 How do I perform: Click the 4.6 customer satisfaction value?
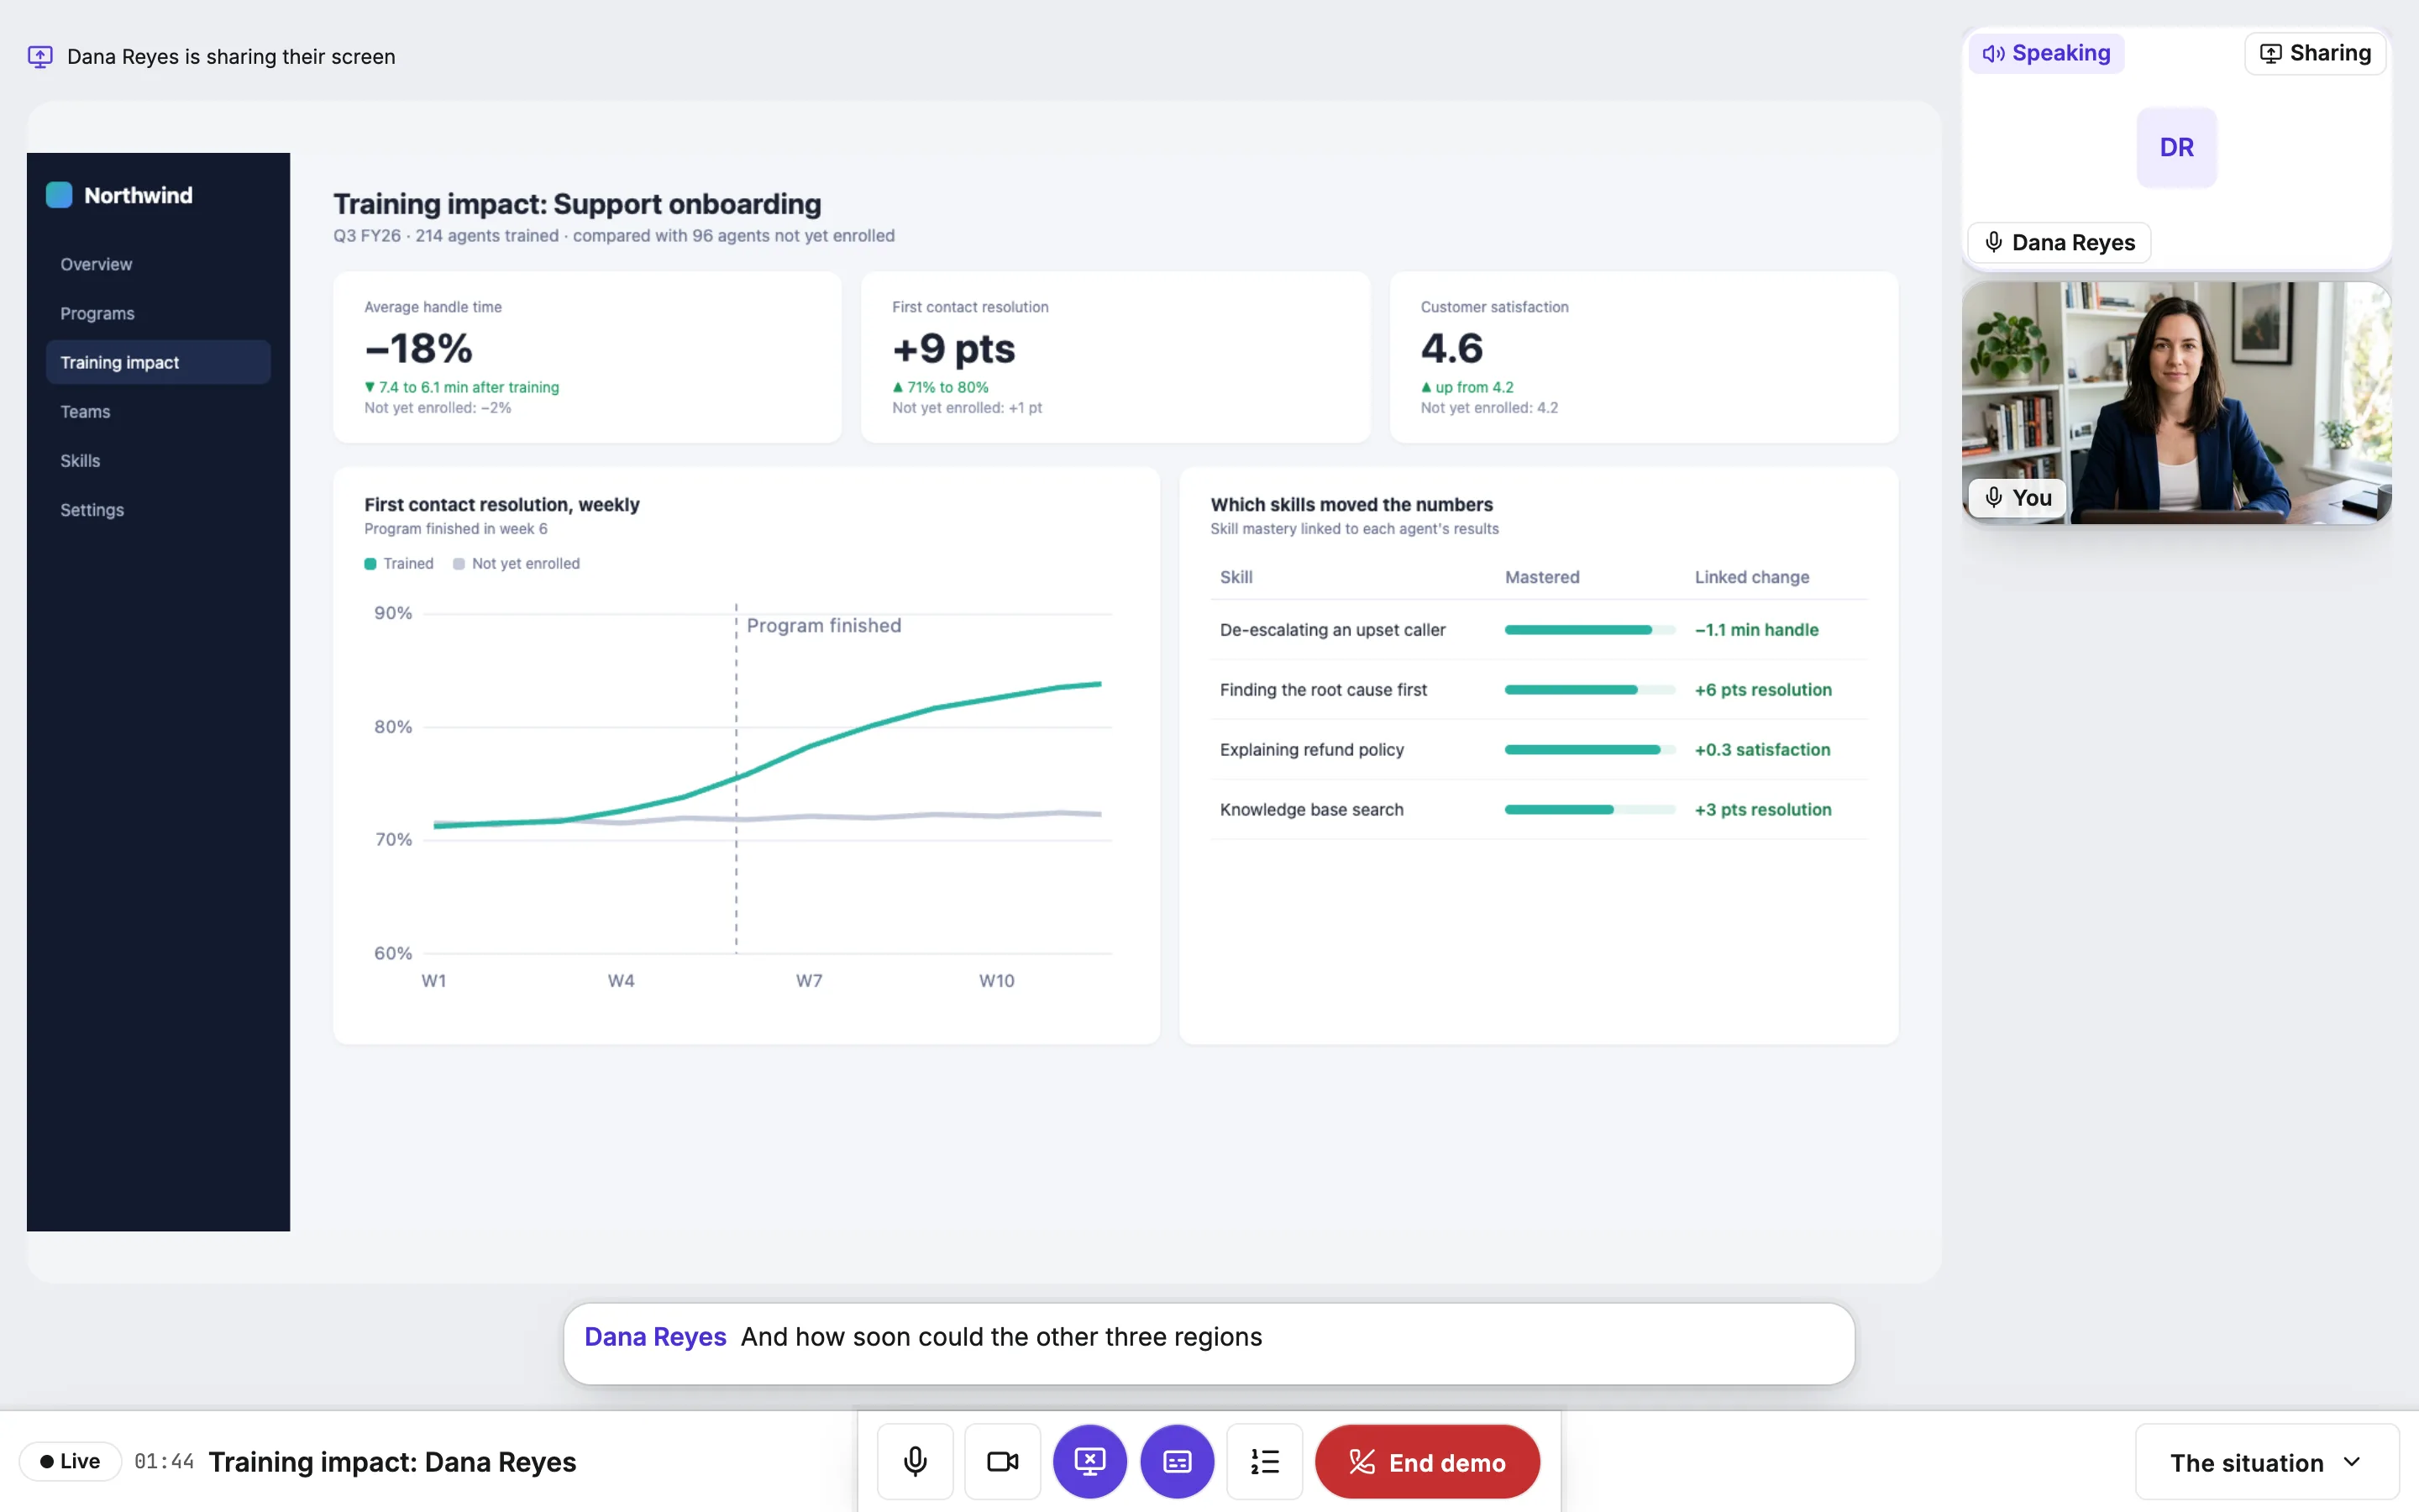coord(1451,348)
